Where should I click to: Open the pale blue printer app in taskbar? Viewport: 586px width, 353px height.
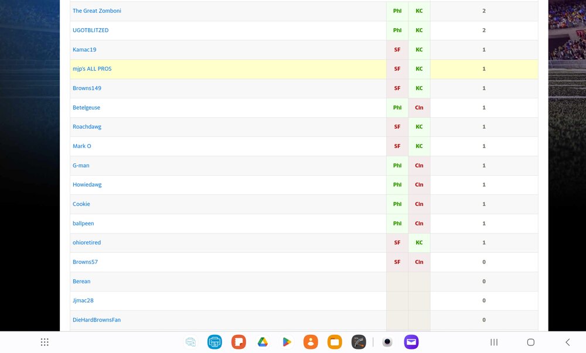point(190,342)
